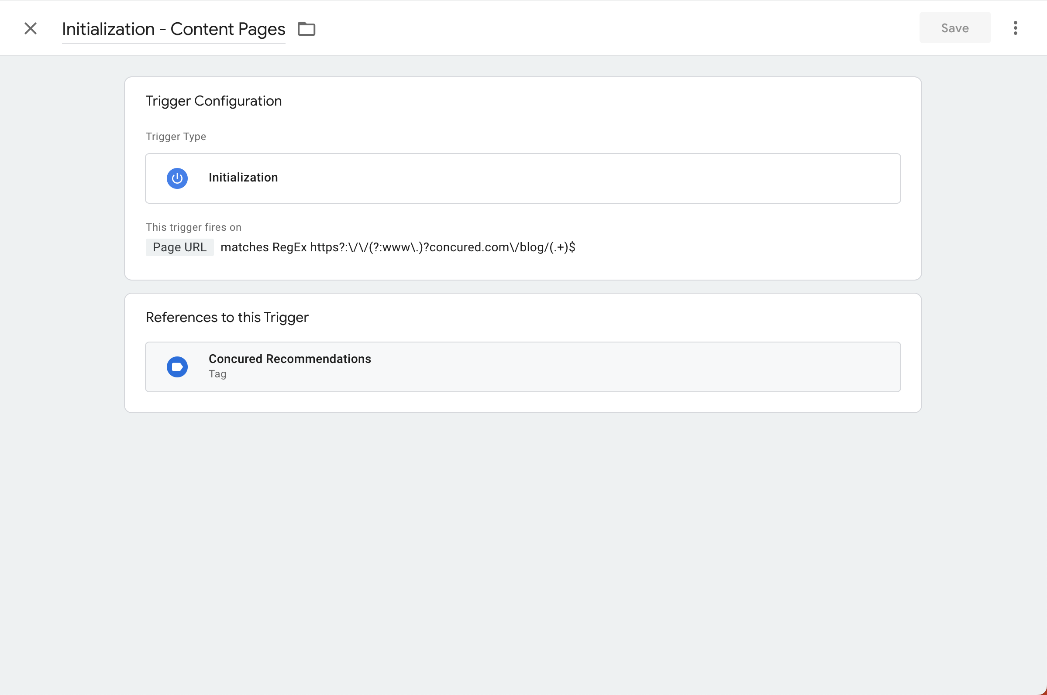Click the 'matches RegEx' operator text
Screen dimensions: 1047x695
tap(263, 247)
